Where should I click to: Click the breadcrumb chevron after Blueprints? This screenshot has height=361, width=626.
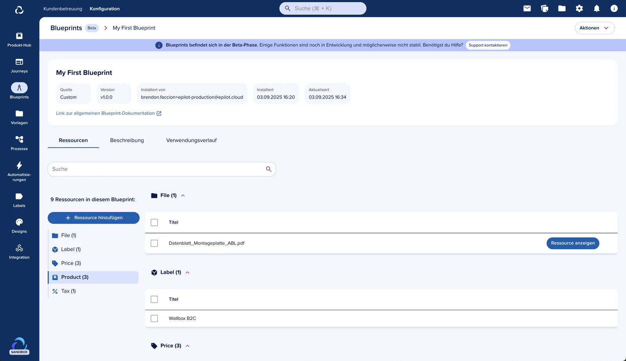click(x=106, y=28)
